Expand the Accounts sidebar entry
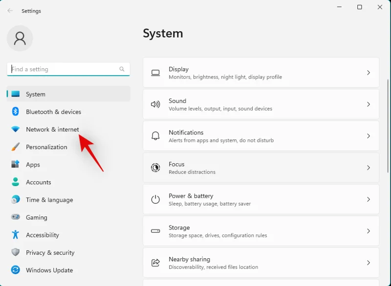This screenshot has height=286, width=391. 39,182
